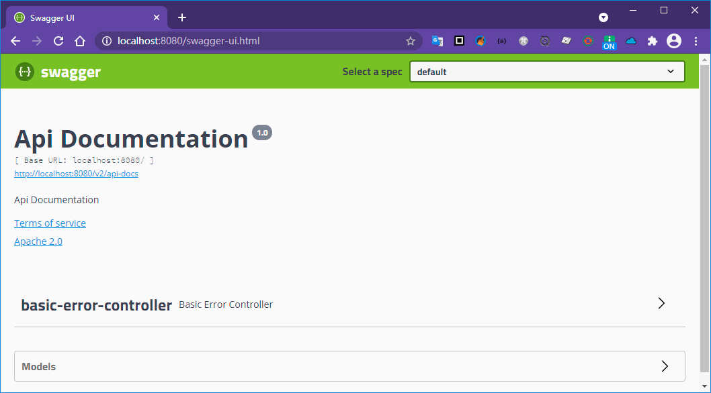Toggle the extension showing ON badge

tap(609, 42)
